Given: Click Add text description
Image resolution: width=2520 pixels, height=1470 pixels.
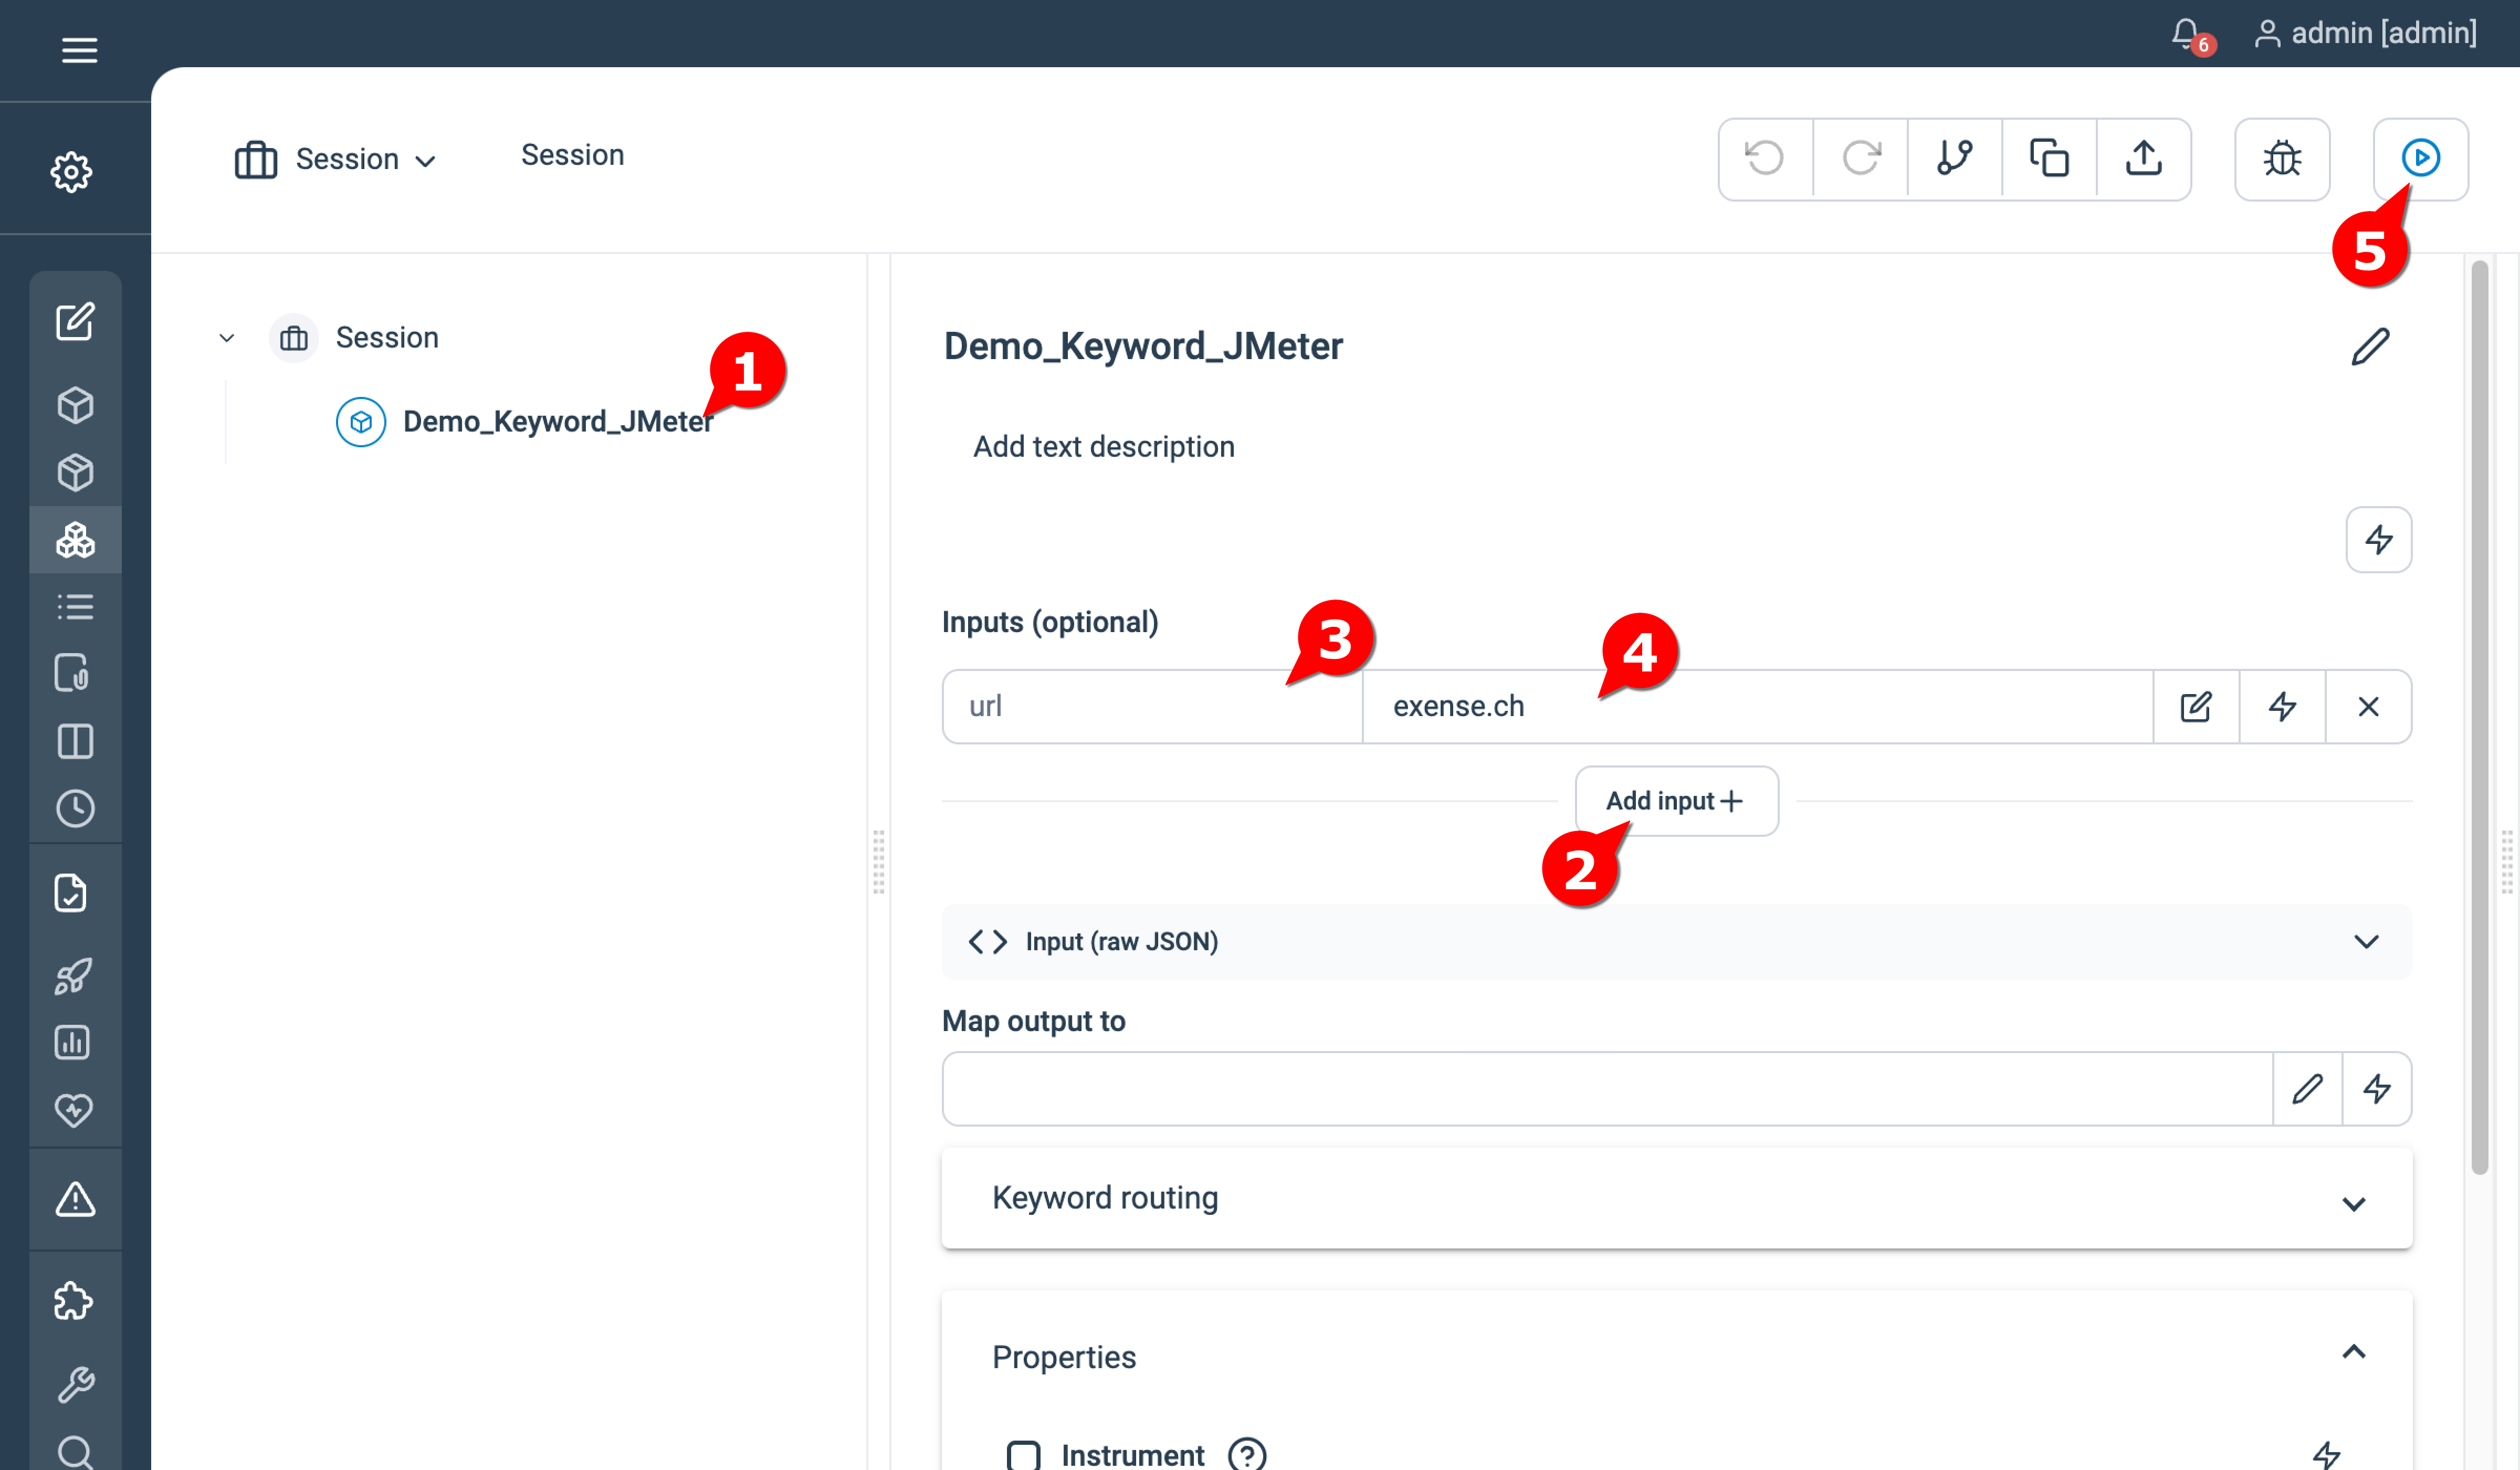Looking at the screenshot, I should tap(1103, 446).
